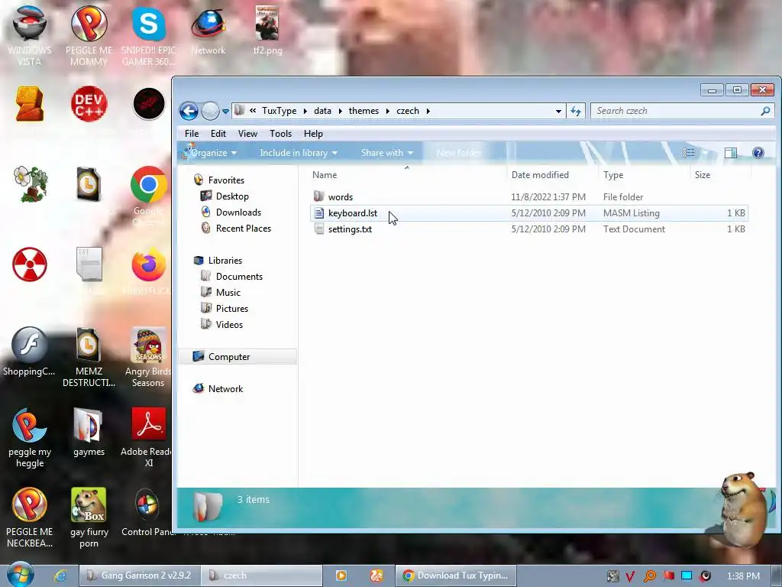Select the keyboard.lst file
The width and height of the screenshot is (782, 587).
(x=528, y=213)
